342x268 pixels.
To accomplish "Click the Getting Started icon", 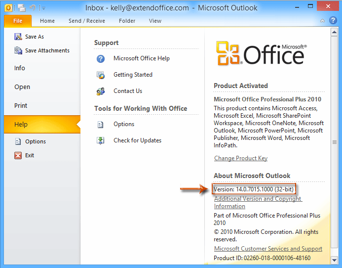I will click(101, 75).
